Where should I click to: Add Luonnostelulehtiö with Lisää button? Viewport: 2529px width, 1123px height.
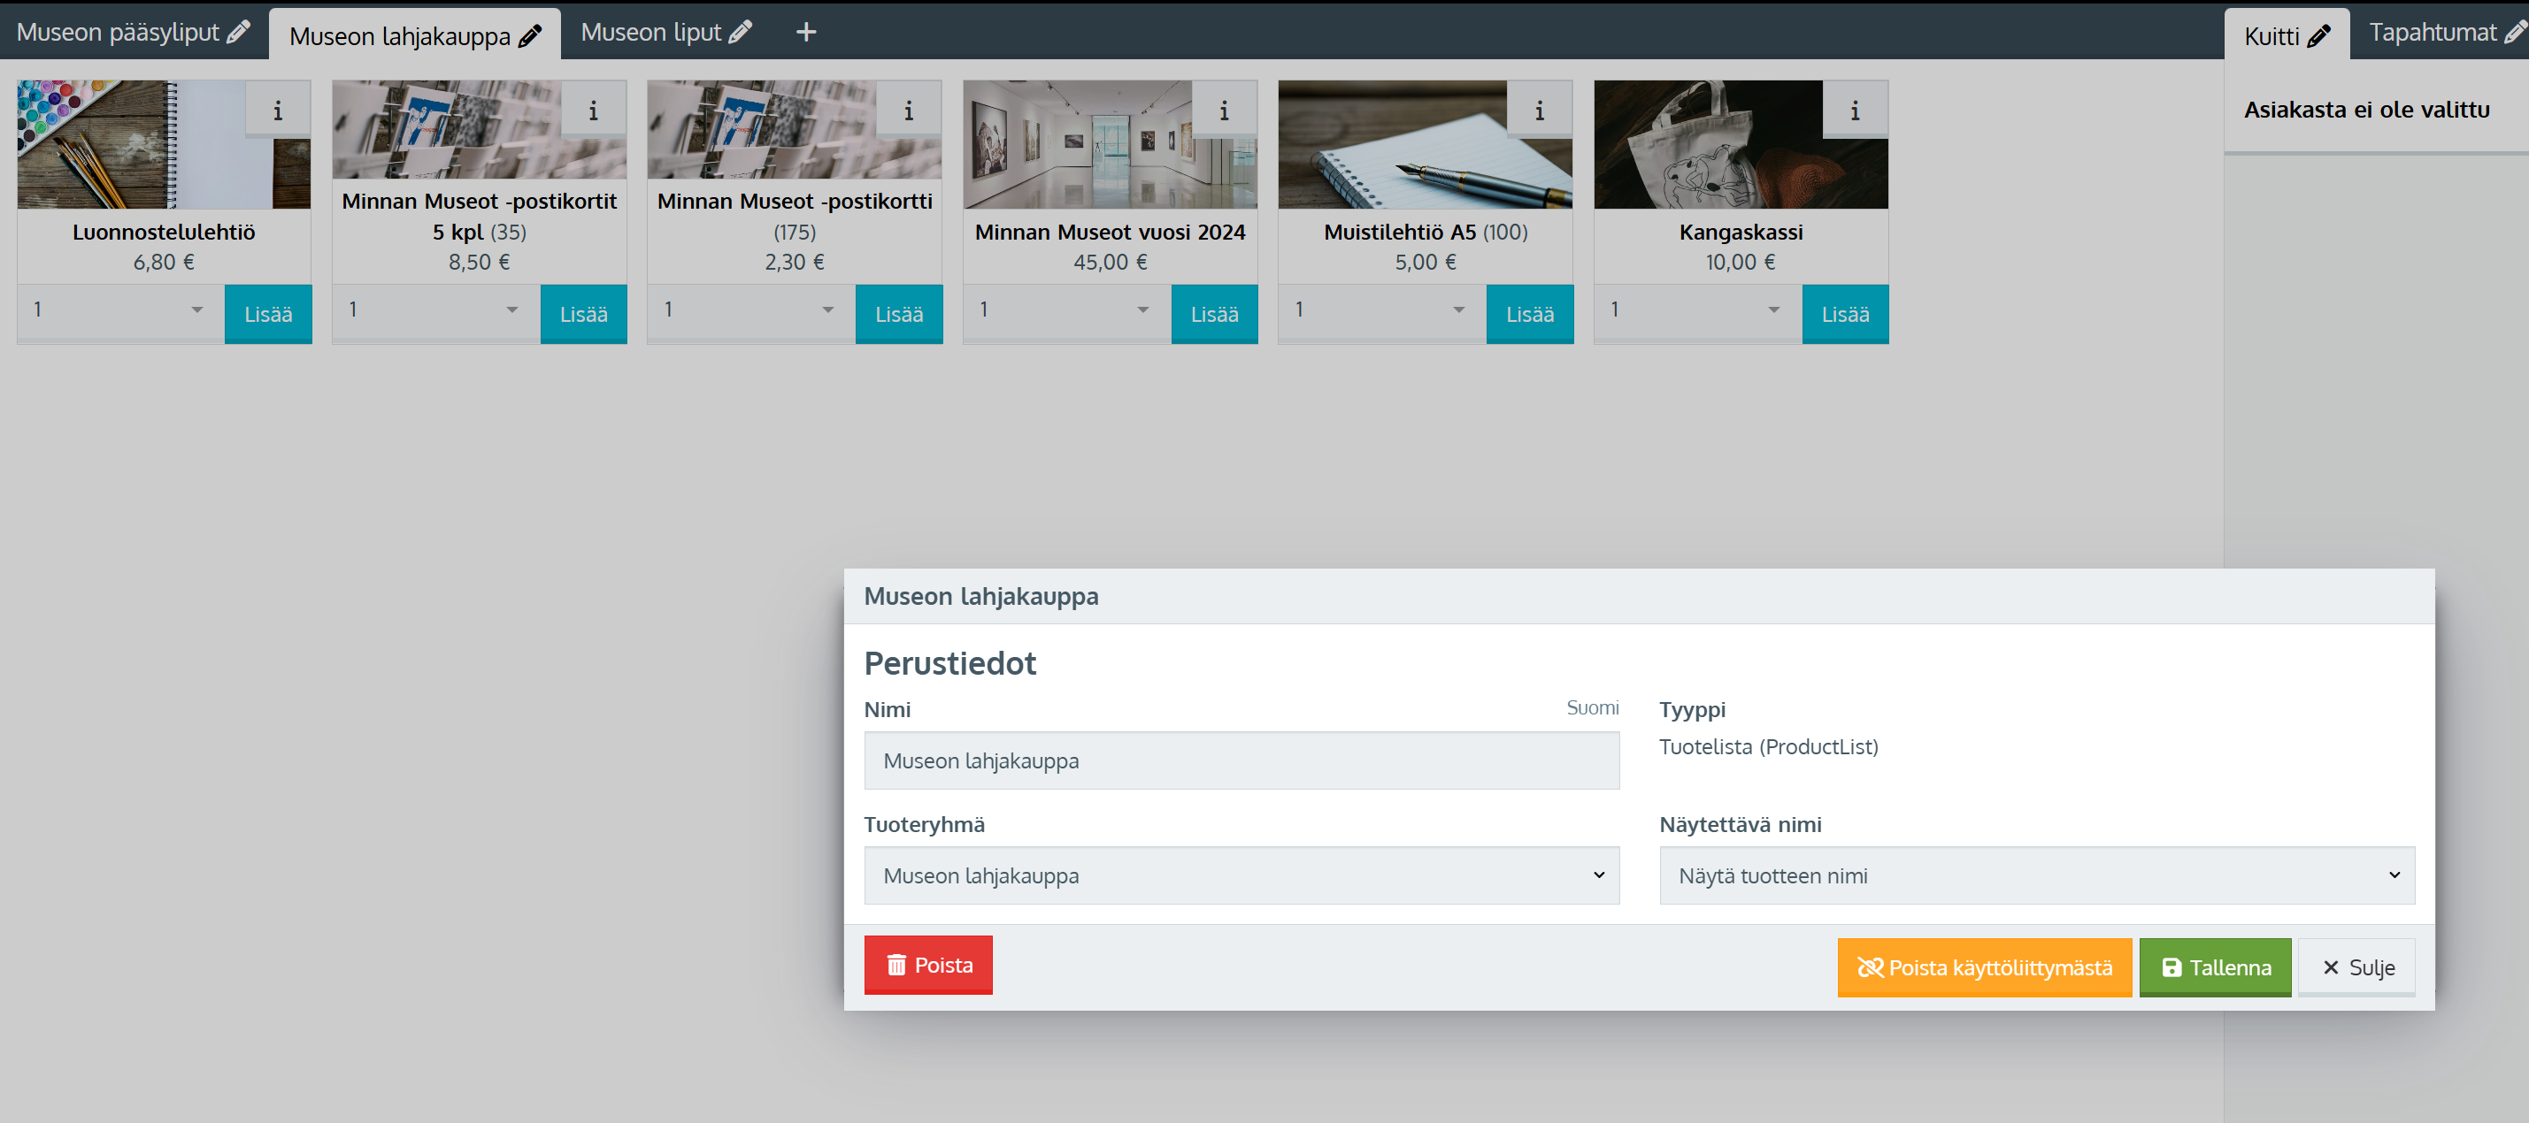[268, 314]
